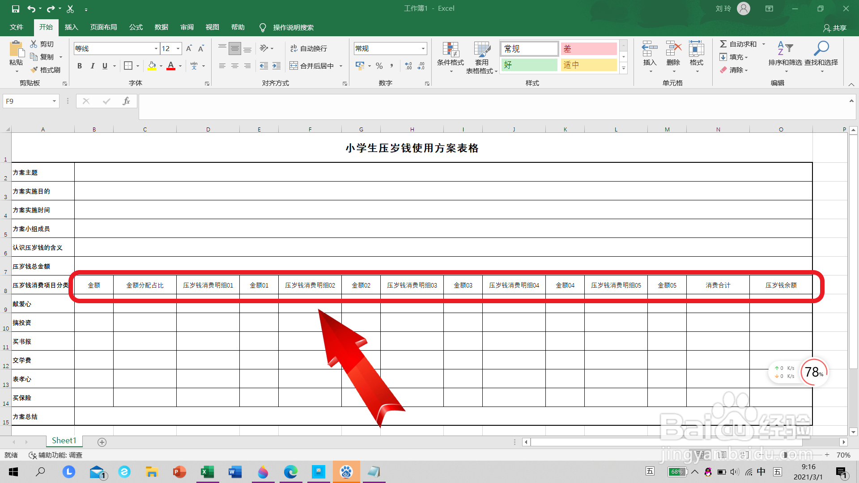Open the Clear (清除) dropdown
The image size is (859, 483).
click(734, 70)
